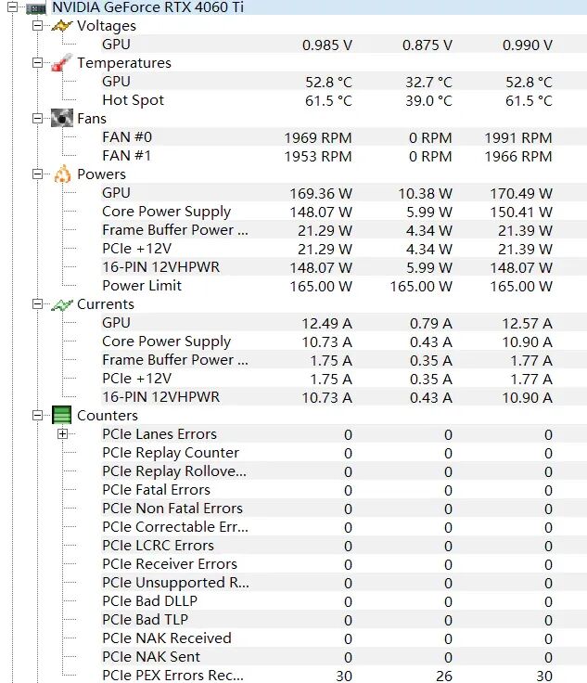
Task: Select the GPU row under Currents
Action: 344,322
